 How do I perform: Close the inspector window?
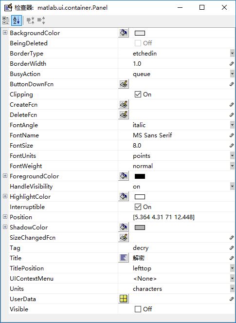point(224,7)
